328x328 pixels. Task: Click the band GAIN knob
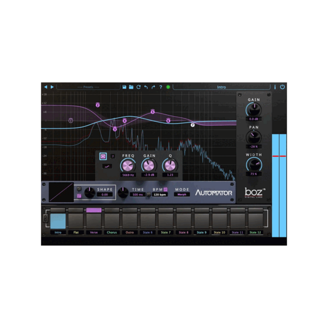click(x=149, y=166)
